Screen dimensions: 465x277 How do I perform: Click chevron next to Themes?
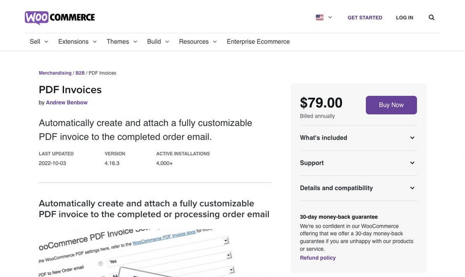[135, 42]
